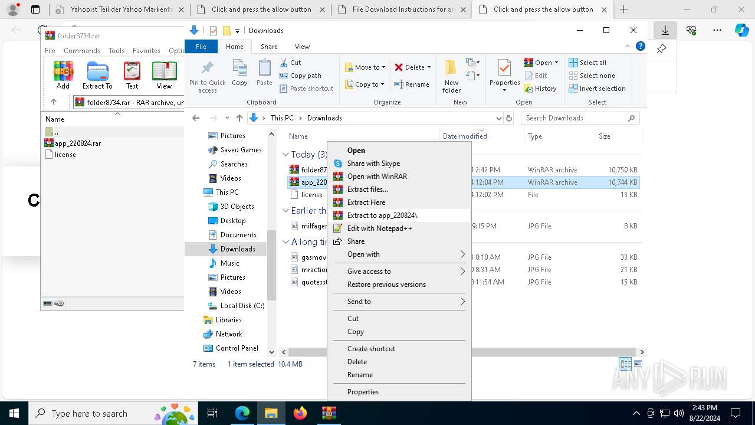Click the Paste ribbon icon
Image resolution: width=755 pixels, height=425 pixels.
pyautogui.click(x=264, y=73)
